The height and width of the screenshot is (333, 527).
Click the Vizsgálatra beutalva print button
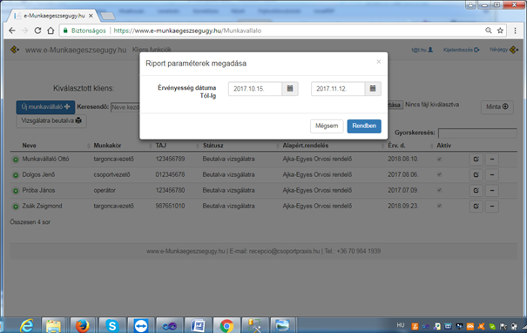coord(51,121)
